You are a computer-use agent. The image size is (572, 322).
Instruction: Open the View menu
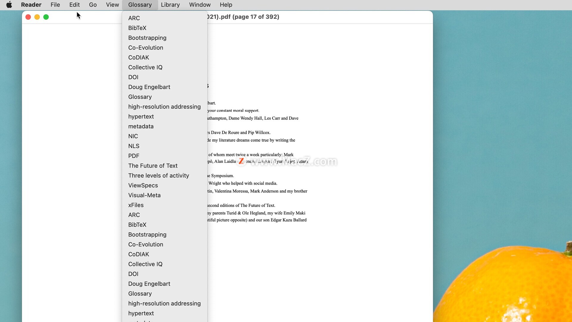tap(112, 5)
